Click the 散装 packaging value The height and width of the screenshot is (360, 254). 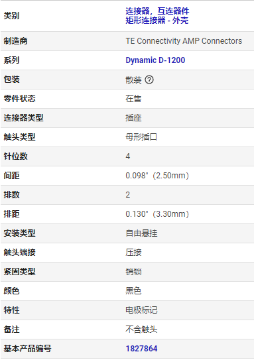coord(133,80)
